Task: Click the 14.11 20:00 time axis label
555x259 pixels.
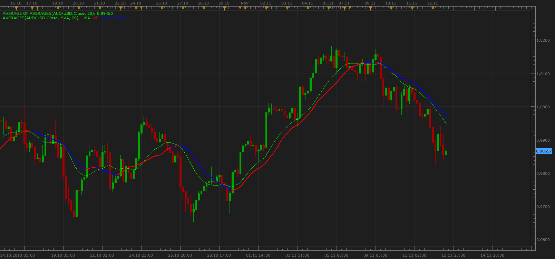Action: point(492,255)
